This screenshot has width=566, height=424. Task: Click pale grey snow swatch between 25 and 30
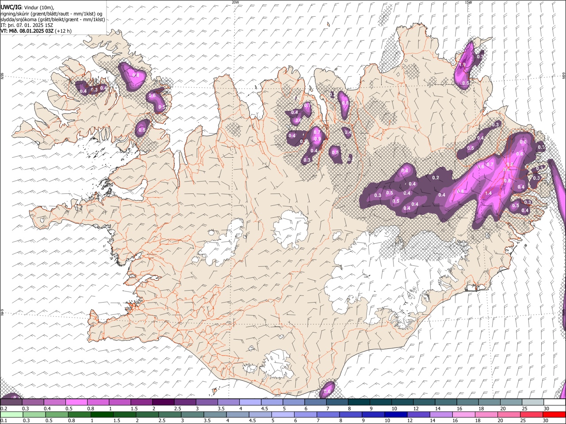[x=533, y=402]
